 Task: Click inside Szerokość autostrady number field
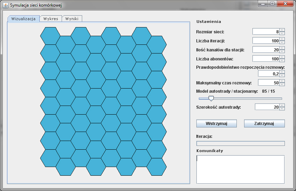pos(267,107)
